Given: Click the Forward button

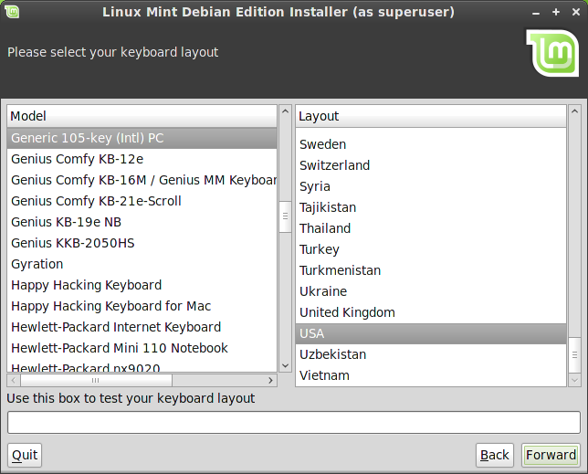Looking at the screenshot, I should point(551,455).
